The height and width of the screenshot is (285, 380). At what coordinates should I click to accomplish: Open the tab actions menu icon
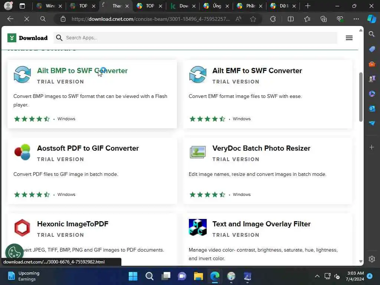coord(22,6)
